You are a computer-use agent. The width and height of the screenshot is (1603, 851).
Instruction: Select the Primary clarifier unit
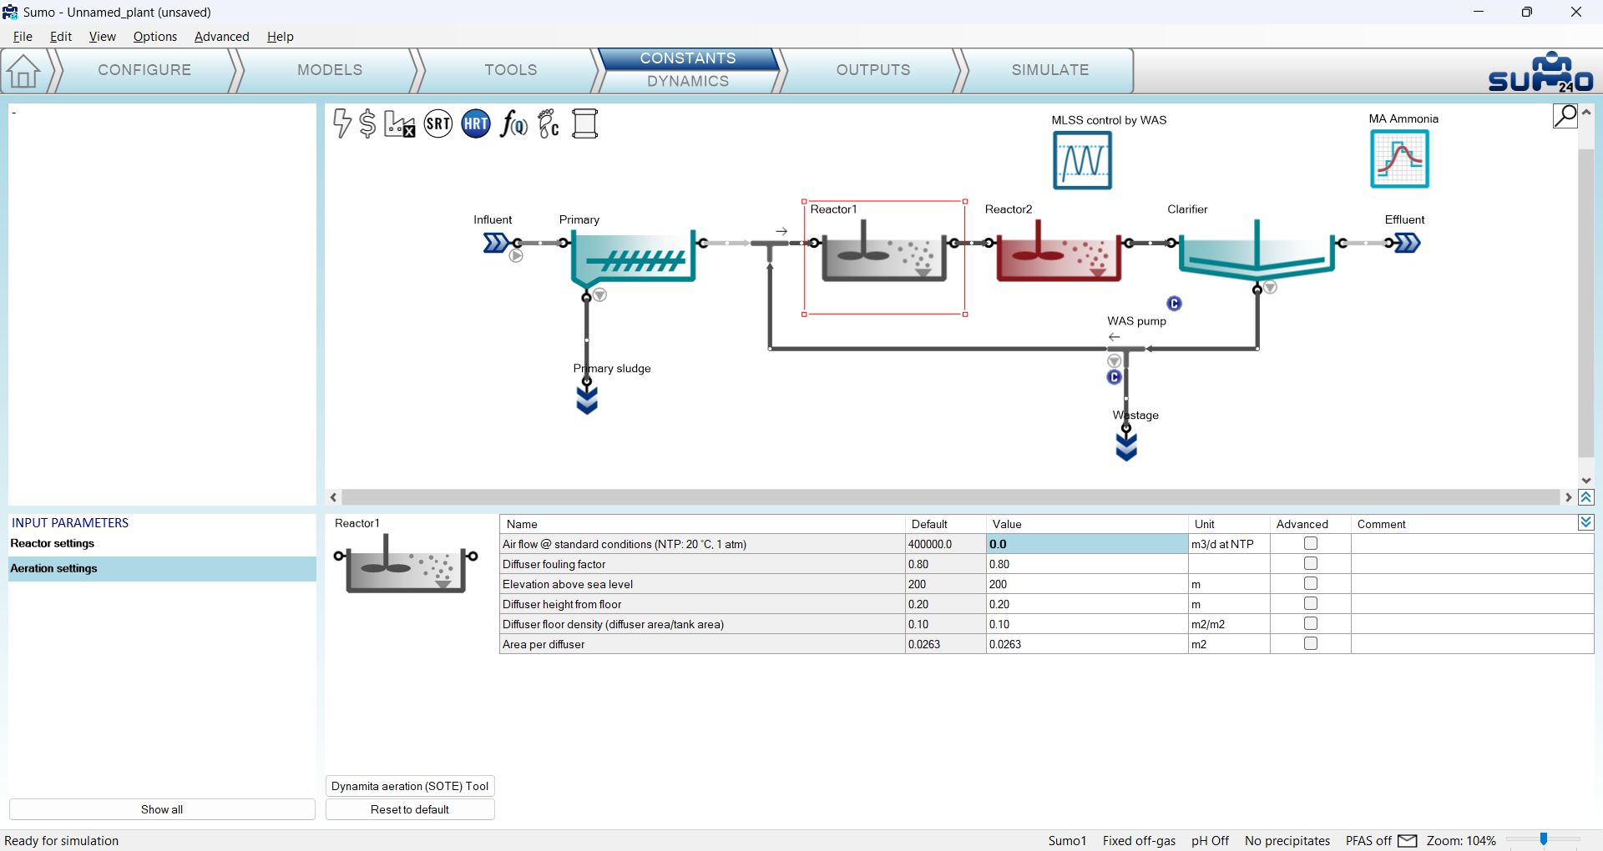634,258
